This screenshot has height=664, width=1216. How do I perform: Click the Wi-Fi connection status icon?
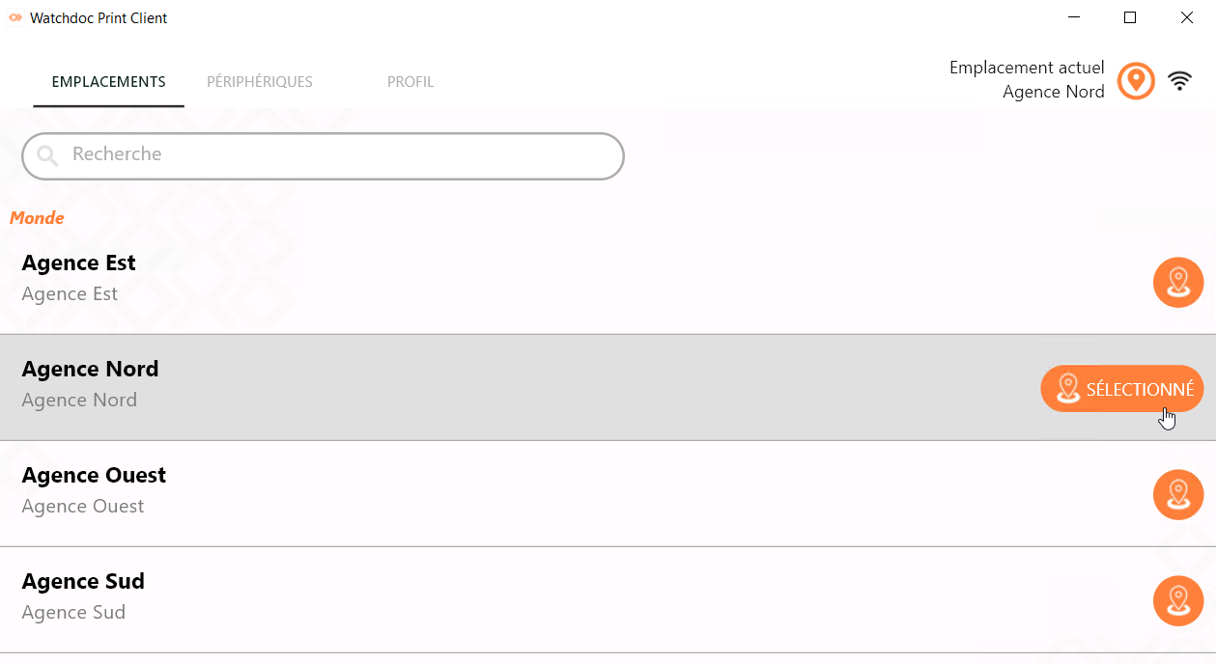coord(1179,81)
